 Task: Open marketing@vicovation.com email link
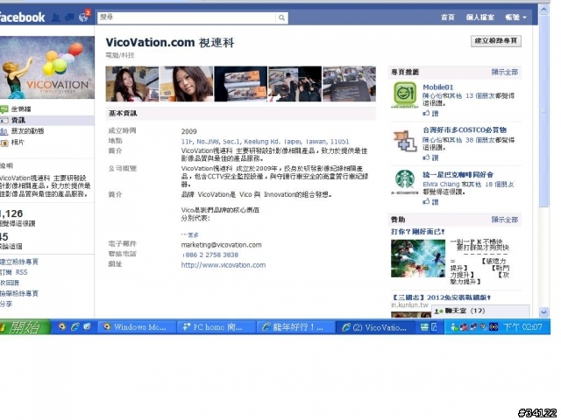click(x=221, y=245)
